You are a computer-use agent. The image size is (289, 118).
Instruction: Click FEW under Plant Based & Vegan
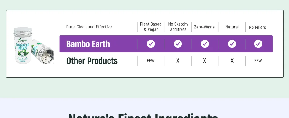click(151, 61)
